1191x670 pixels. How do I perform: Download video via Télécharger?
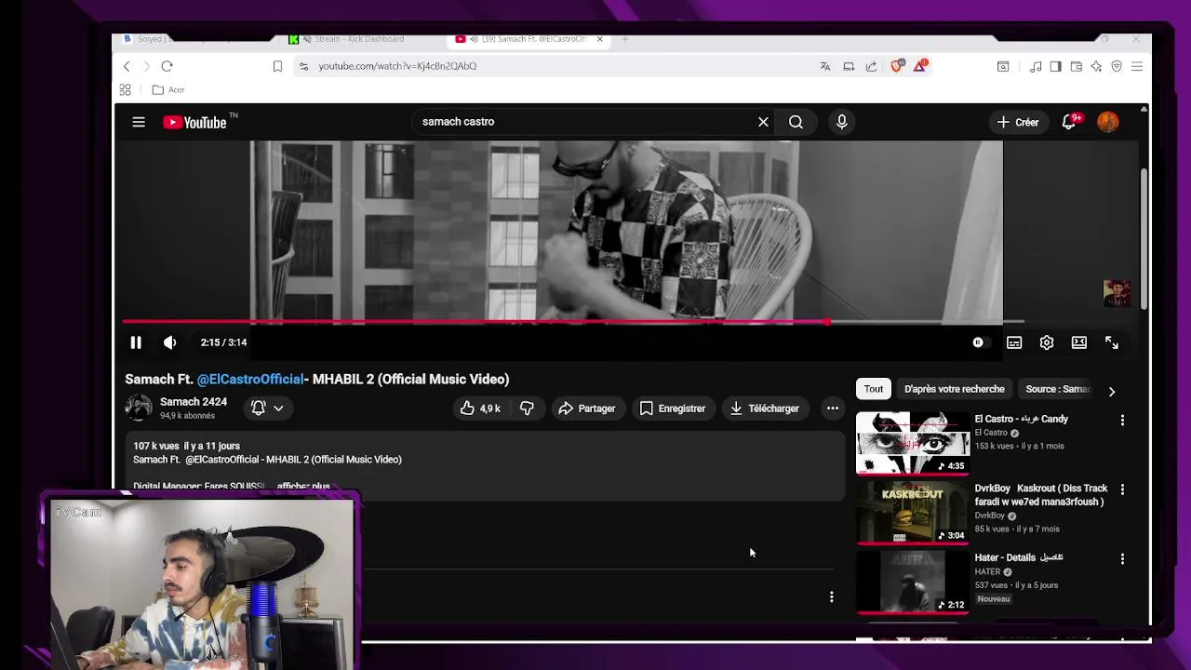tap(764, 409)
